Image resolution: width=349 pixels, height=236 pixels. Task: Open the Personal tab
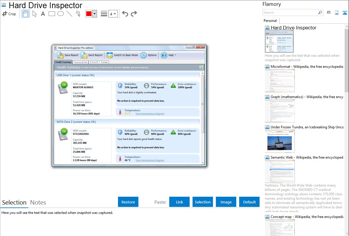(270, 20)
